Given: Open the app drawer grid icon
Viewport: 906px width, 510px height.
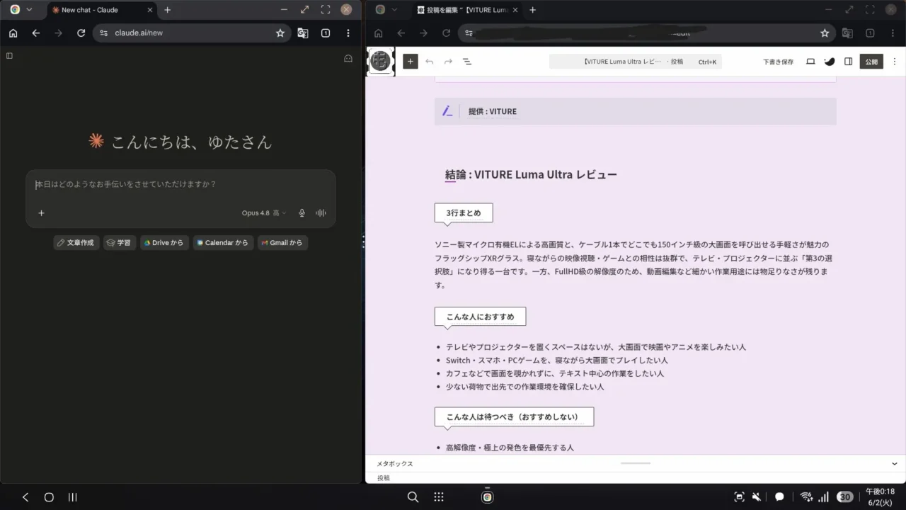Looking at the screenshot, I should (439, 497).
